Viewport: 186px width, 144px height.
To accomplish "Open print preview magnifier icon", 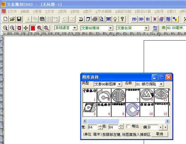I will 102,19.
